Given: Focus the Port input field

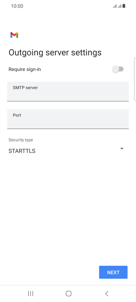Looking at the screenshot, I should tap(68, 119).
